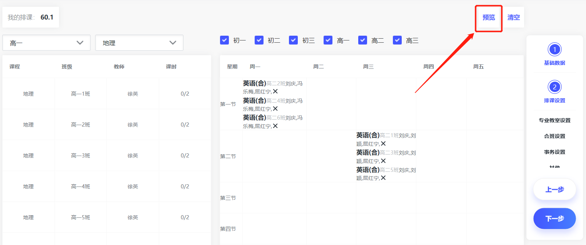586x245 pixels.
Task: Click the 清空 clear button
Action: (513, 17)
